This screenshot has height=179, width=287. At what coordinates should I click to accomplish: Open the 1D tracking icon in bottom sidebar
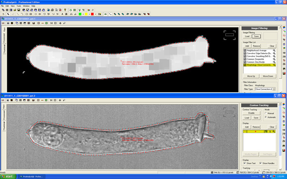pos(284,130)
